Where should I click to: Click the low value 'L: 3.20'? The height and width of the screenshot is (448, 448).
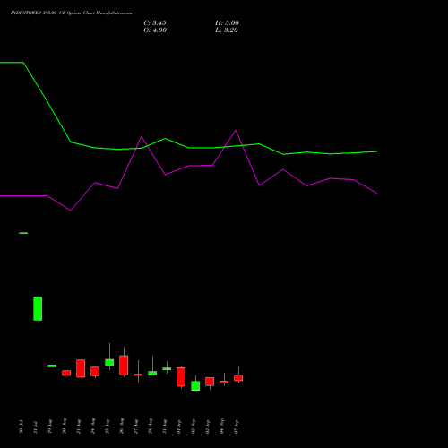(x=227, y=30)
